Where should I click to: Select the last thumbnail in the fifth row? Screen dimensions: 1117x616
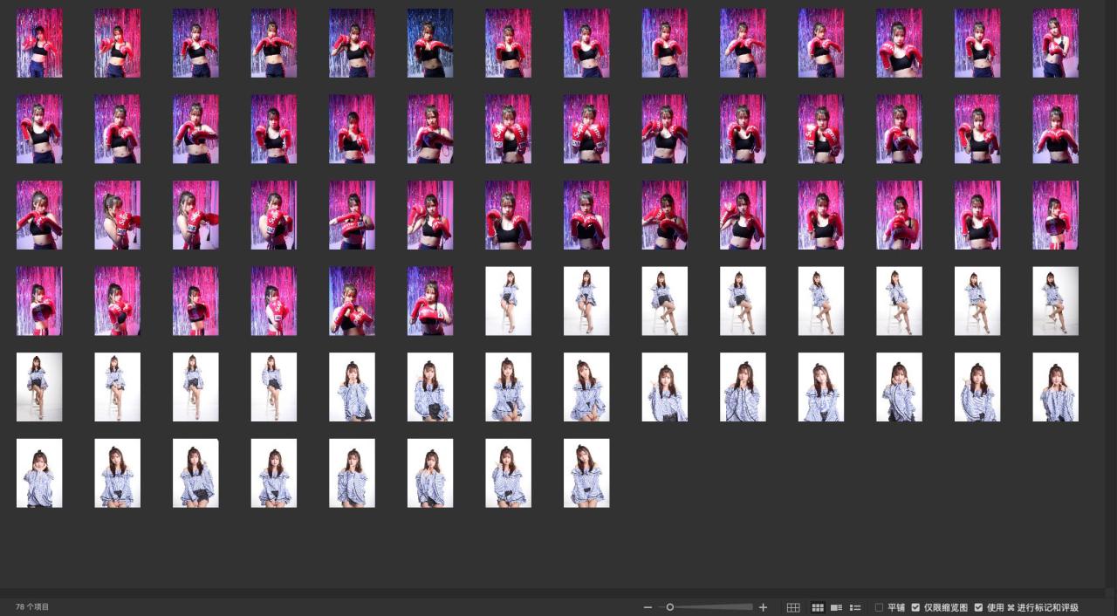coord(1055,387)
